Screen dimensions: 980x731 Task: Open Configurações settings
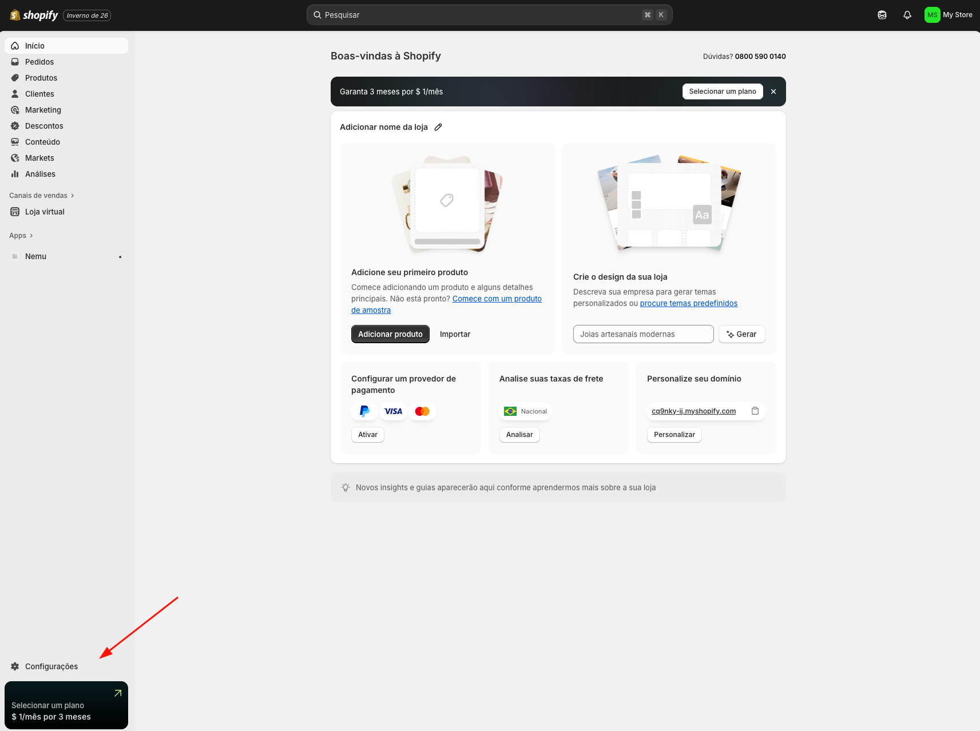[x=66, y=666]
